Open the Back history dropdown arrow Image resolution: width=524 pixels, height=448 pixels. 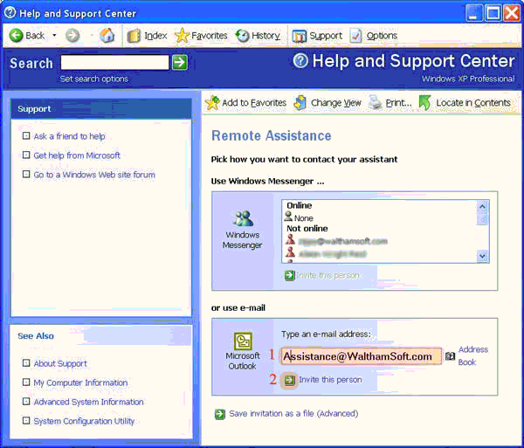pos(54,35)
